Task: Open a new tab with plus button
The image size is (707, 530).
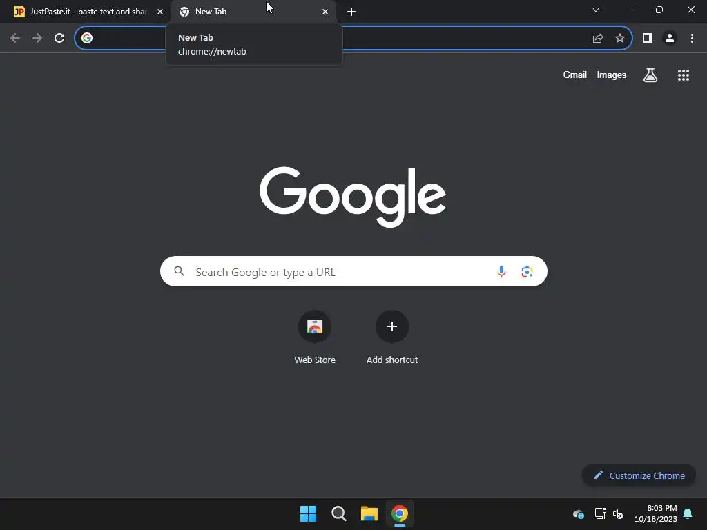Action: (351, 12)
